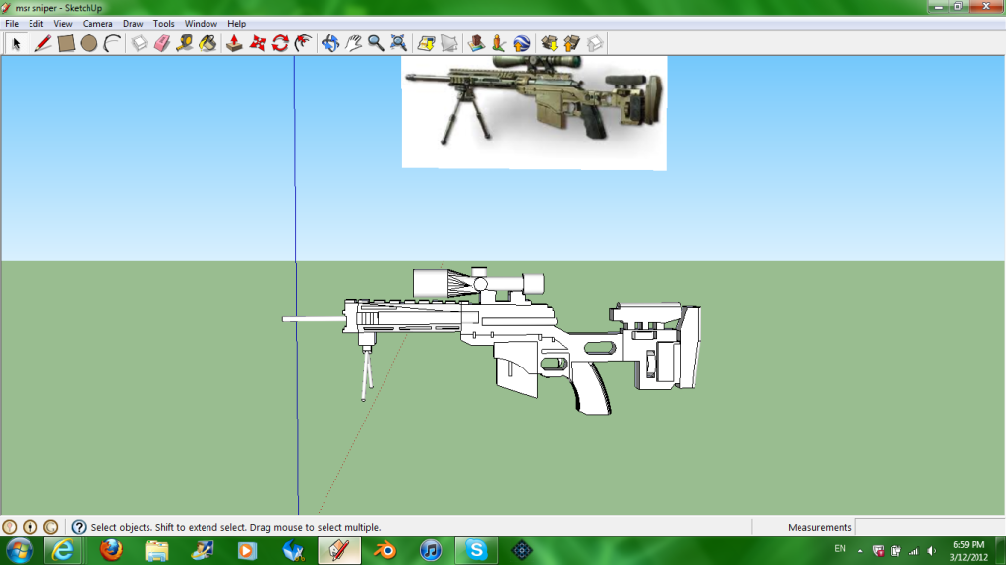This screenshot has width=1006, height=565.
Task: Activate the Push/Pull tool
Action: [234, 43]
